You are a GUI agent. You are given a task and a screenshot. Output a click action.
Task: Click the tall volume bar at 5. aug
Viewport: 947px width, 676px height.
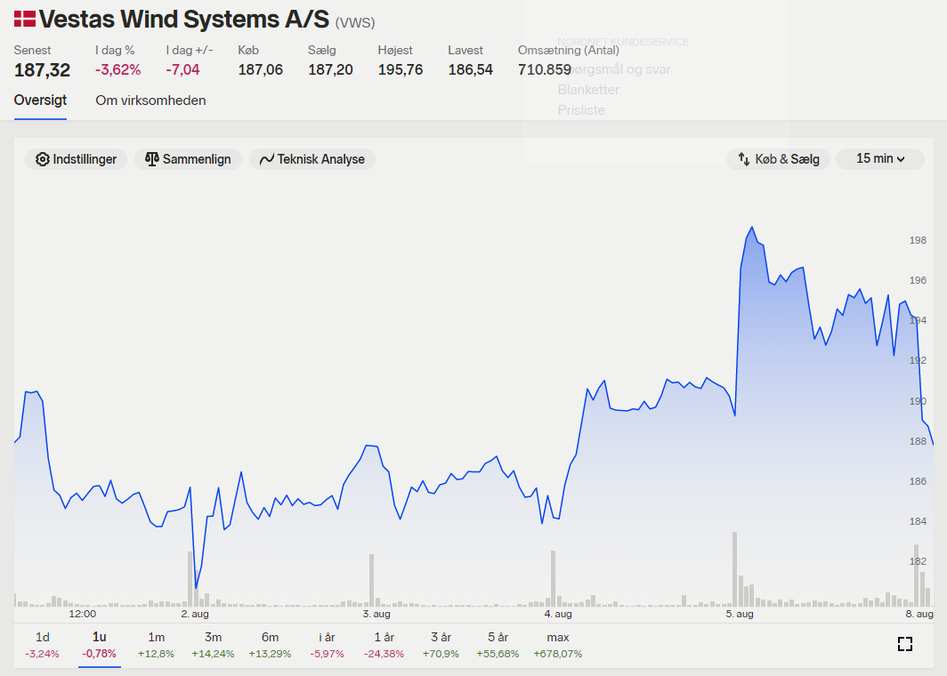(x=735, y=569)
